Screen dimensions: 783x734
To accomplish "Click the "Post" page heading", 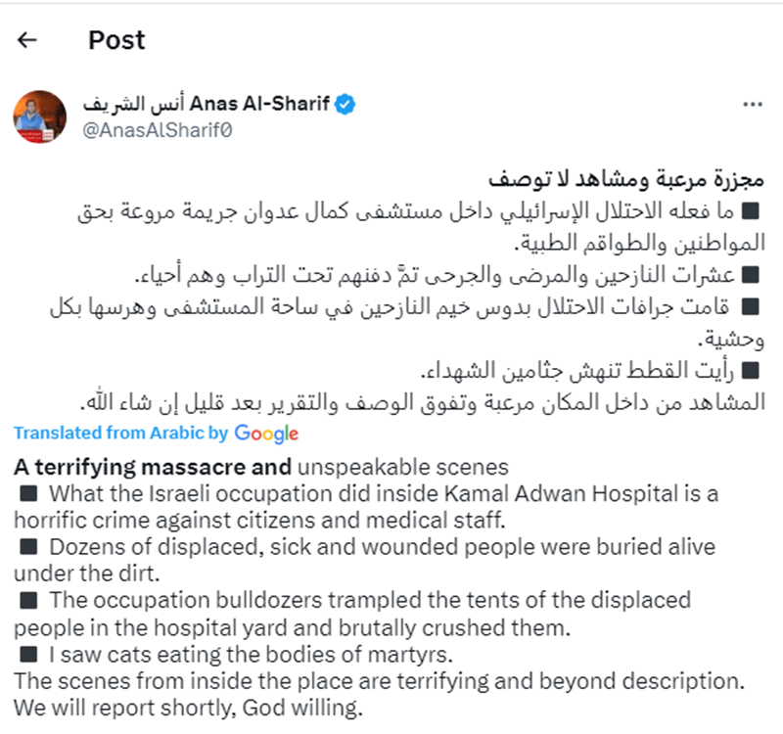I will coord(116,40).
